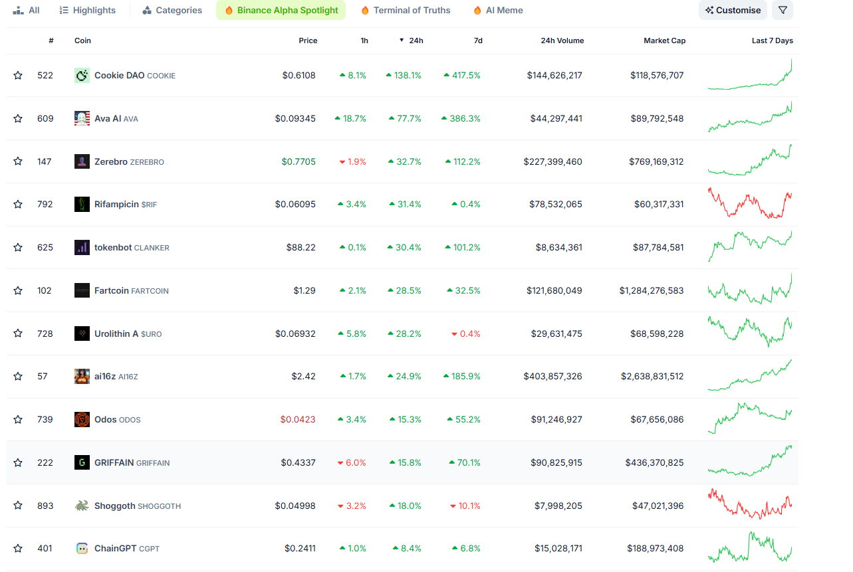
Task: Star the Rifampicin row
Action: (x=18, y=205)
